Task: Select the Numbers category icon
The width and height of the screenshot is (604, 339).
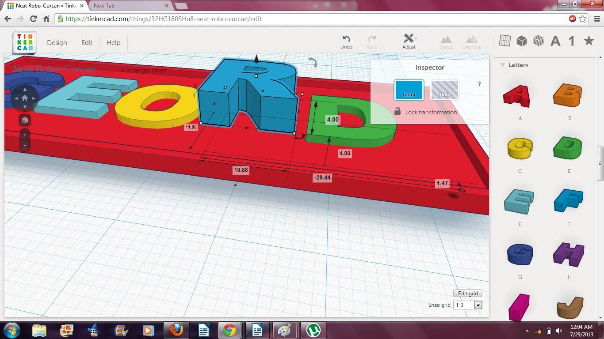Action: (571, 41)
